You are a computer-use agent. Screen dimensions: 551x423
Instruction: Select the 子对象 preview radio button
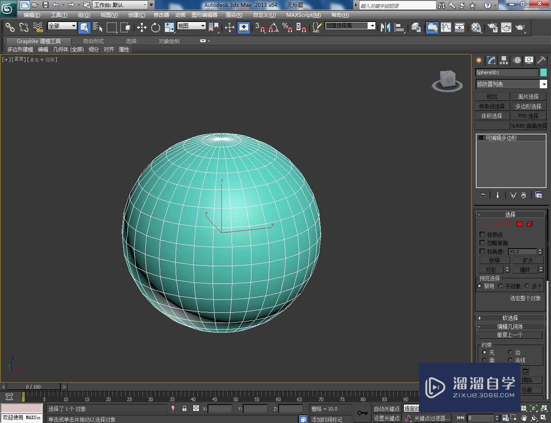pyautogui.click(x=500, y=286)
